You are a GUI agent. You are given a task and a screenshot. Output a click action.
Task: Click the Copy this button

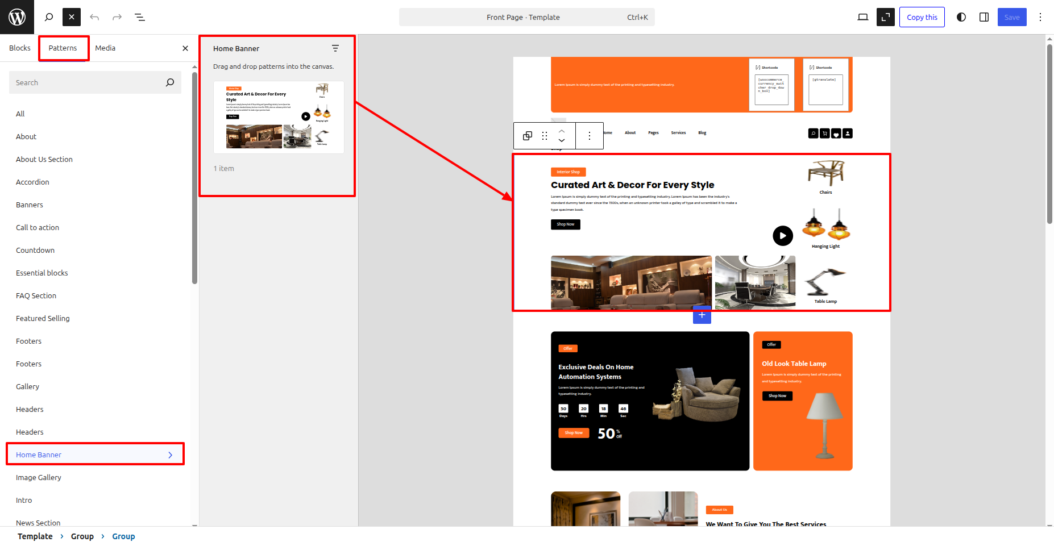coord(922,17)
